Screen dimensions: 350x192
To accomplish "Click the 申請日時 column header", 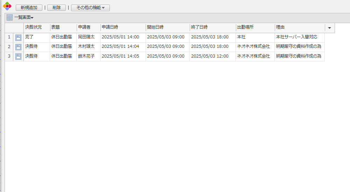I will pyautogui.click(x=110, y=27).
